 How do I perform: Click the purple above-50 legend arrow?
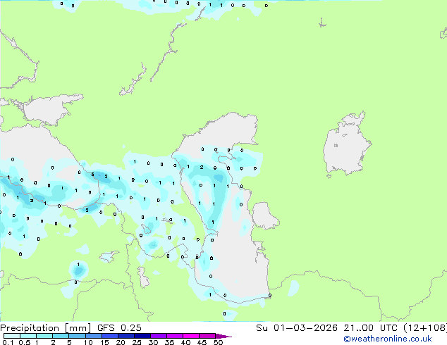tap(223, 336)
